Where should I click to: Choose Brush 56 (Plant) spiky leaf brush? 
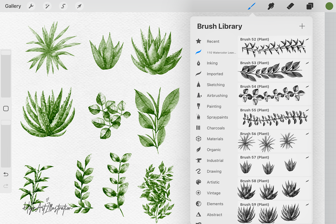point(274,141)
